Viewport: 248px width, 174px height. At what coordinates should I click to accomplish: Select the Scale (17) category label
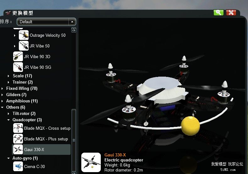pos(22,76)
